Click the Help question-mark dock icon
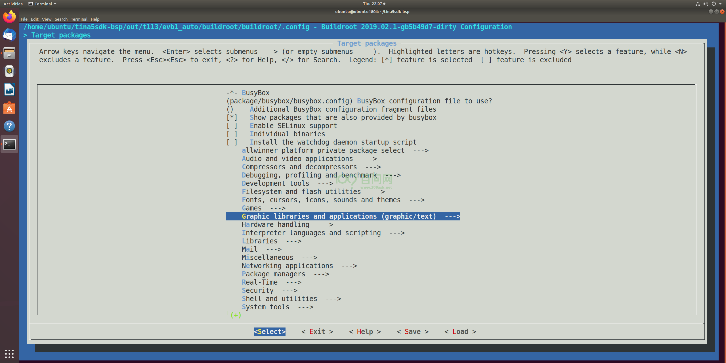726x363 pixels. (x=9, y=126)
